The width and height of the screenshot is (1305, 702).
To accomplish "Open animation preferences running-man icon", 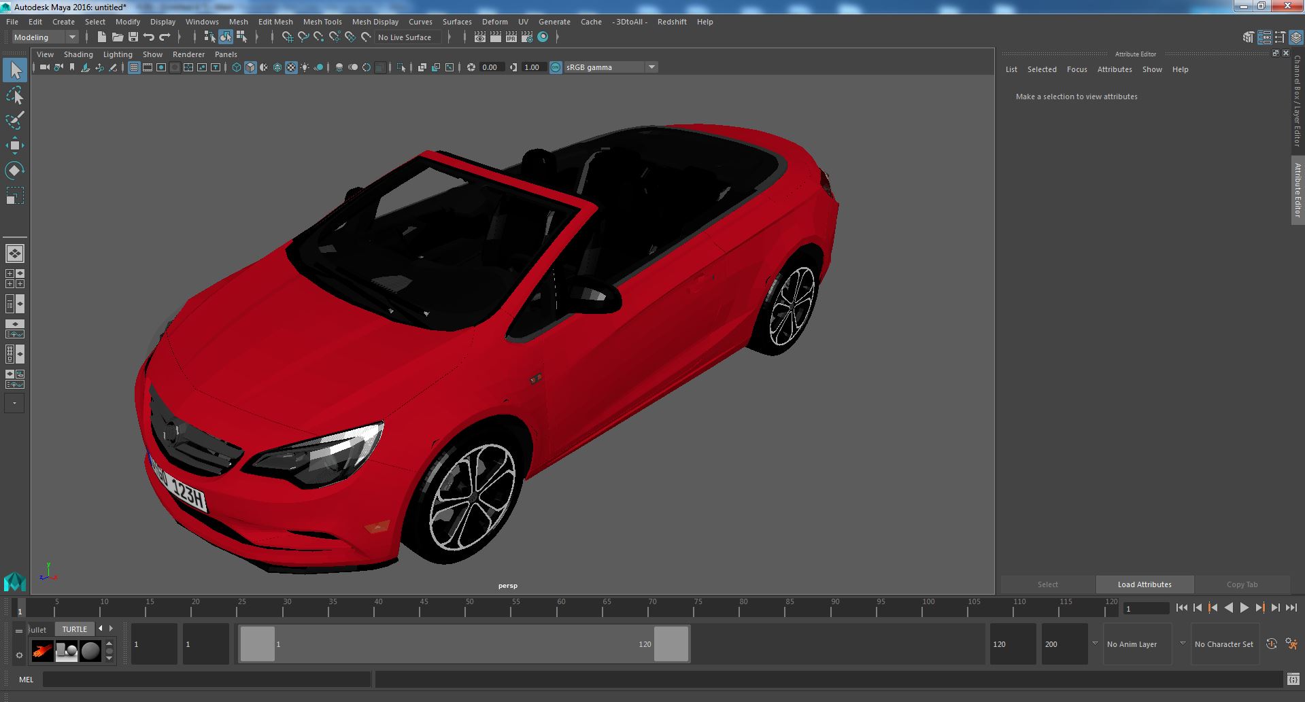I will click(1291, 644).
